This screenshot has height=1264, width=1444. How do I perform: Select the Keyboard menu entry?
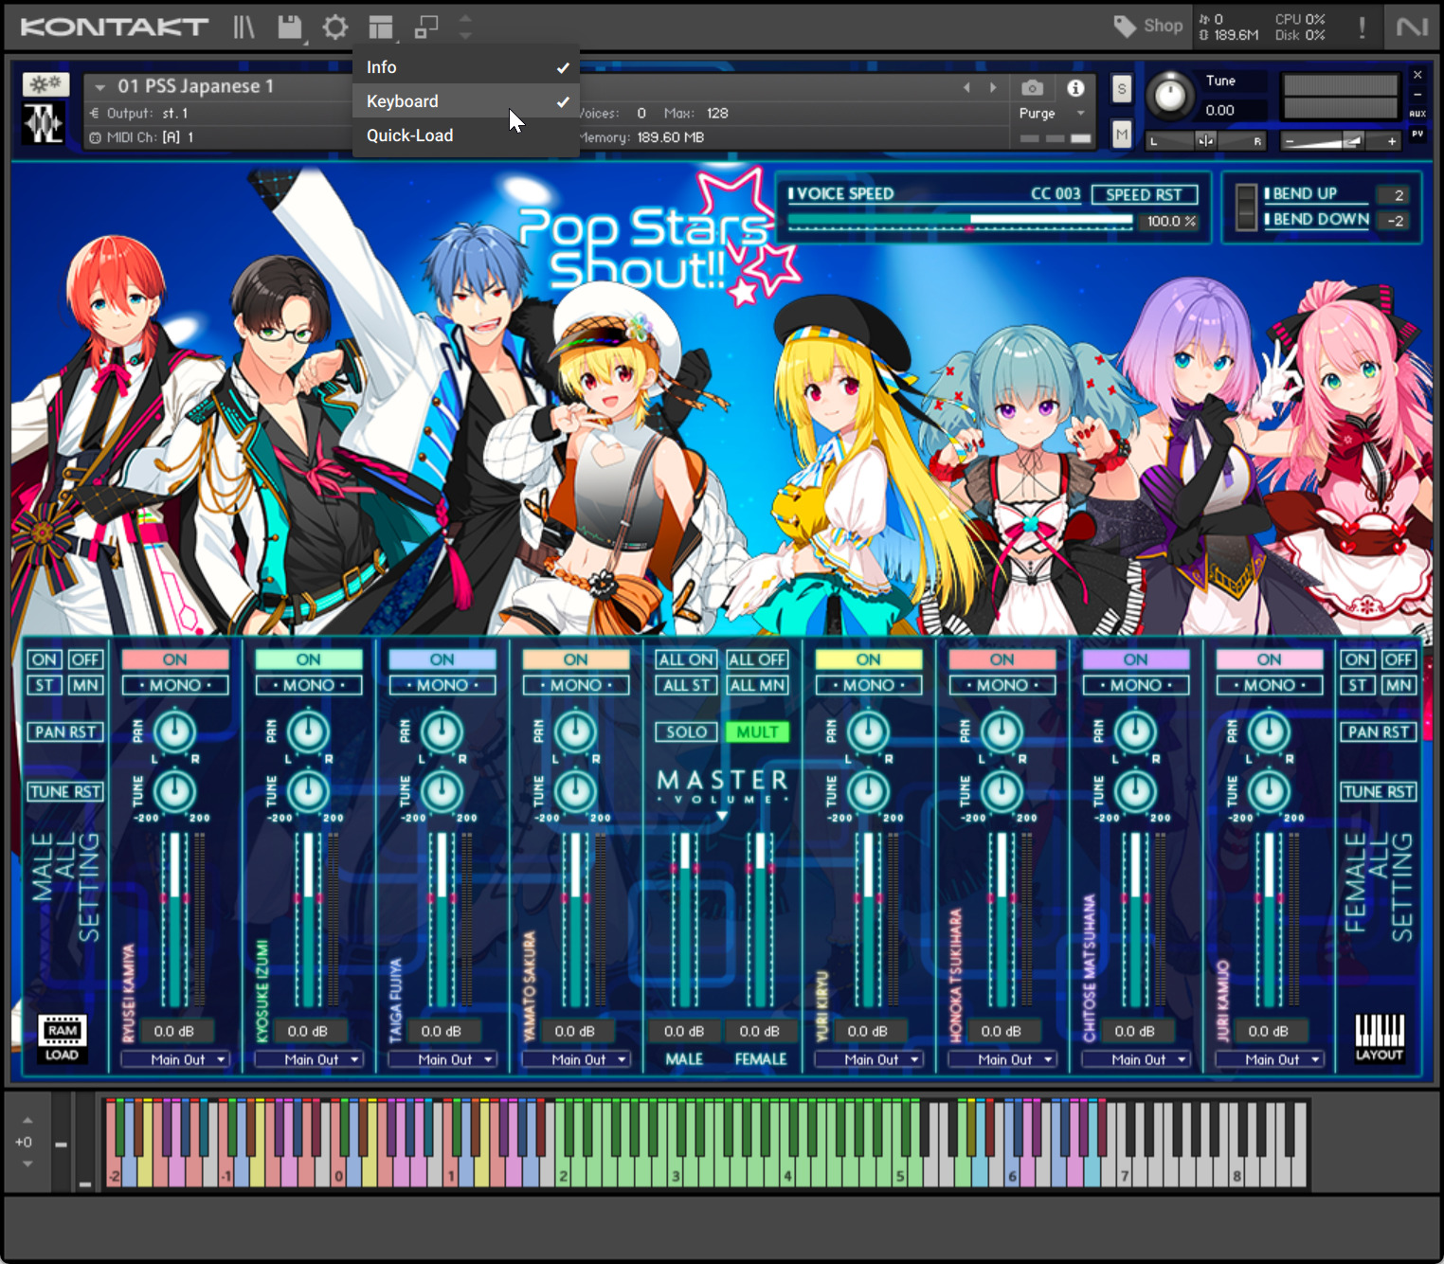point(465,101)
